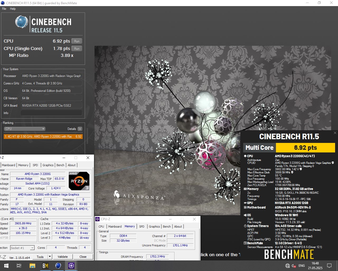
Task: Click the CPU-Z title bar icon in second window
Action: [98, 219]
